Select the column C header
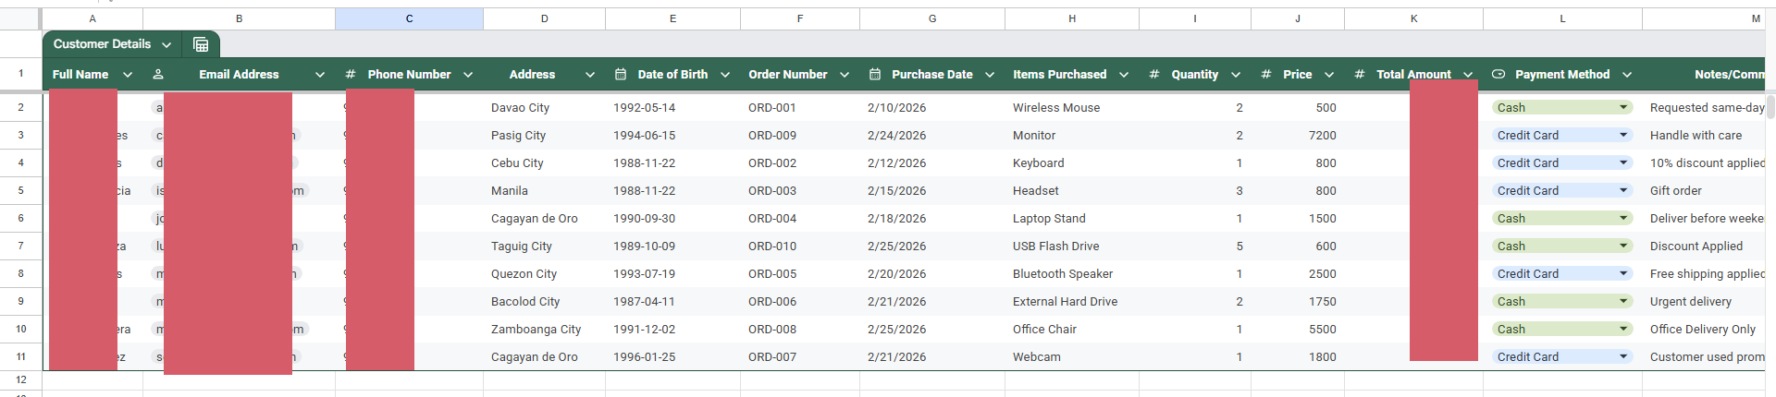Viewport: 1776px width, 397px height. click(x=409, y=18)
